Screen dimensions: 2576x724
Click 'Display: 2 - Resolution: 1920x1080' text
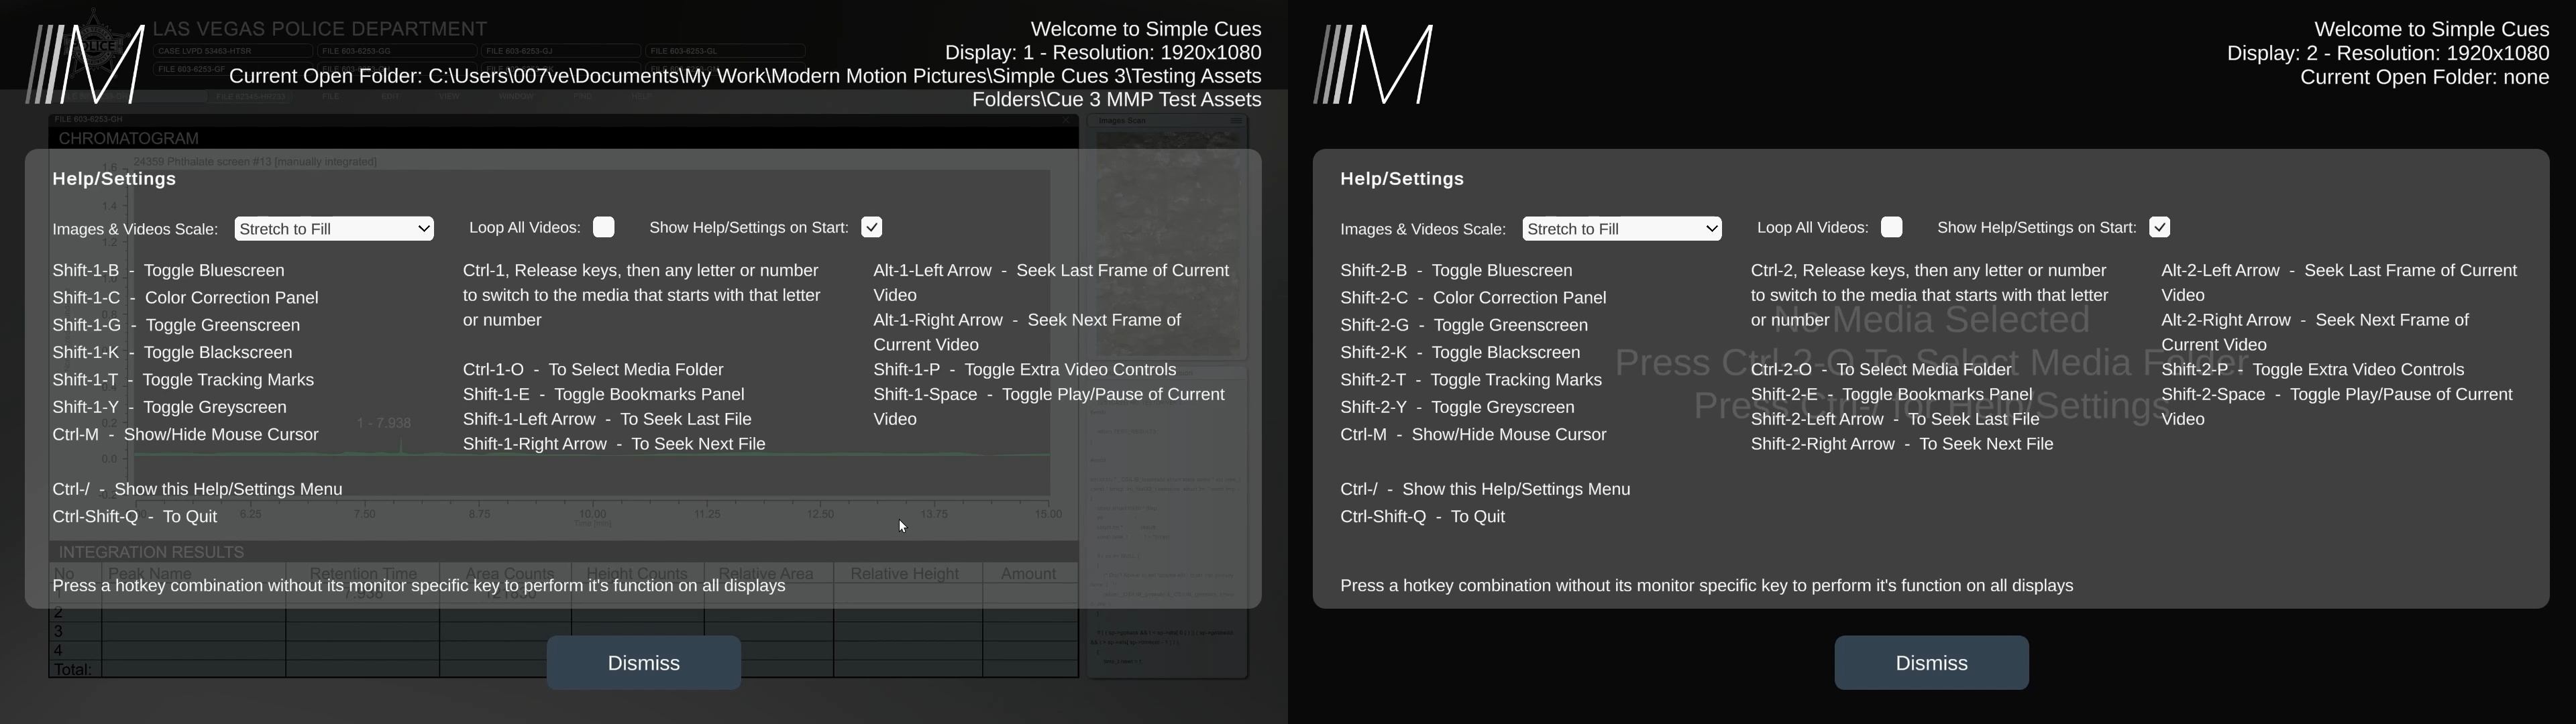pos(2388,53)
